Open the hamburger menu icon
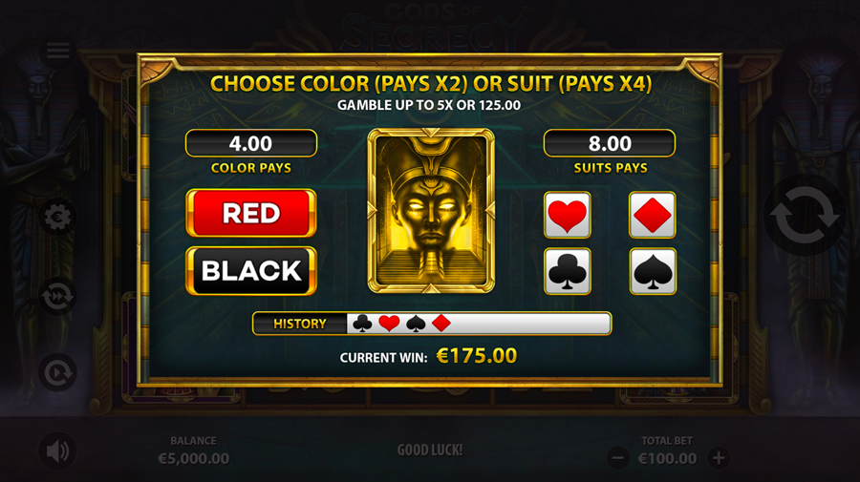The height and width of the screenshot is (482, 860). tap(57, 51)
